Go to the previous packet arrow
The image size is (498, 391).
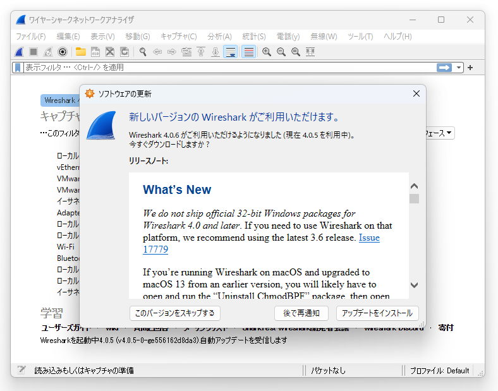coord(157,52)
